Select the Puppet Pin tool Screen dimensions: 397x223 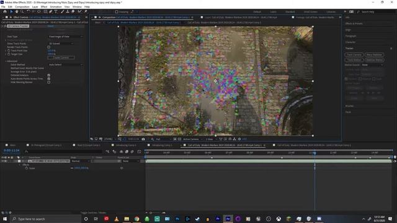[86, 12]
